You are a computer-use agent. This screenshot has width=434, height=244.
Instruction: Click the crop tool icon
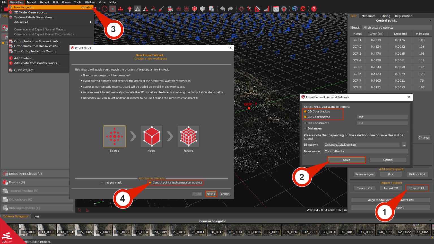(249, 9)
